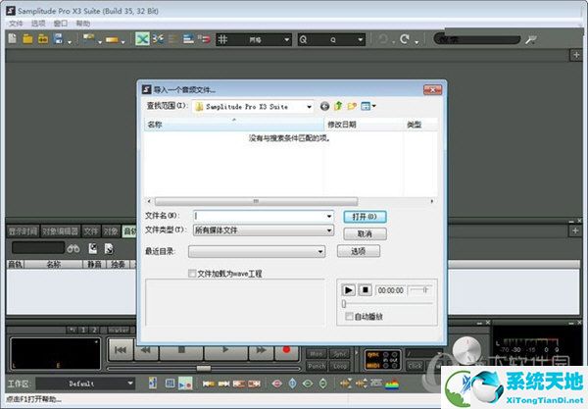
Task: Click the + button at top right panel
Action: 576,55
